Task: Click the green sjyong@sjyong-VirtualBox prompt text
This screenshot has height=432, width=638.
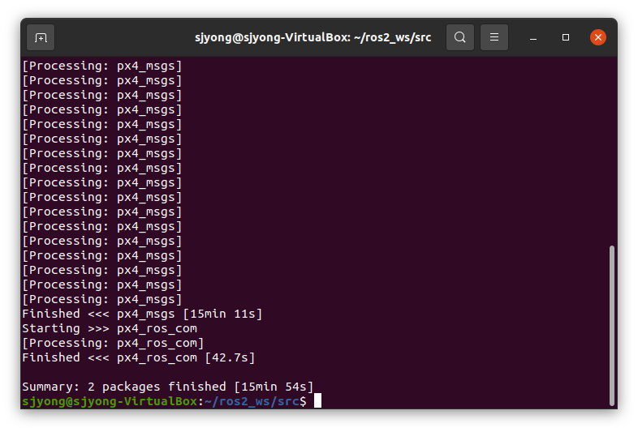Action: [x=110, y=401]
